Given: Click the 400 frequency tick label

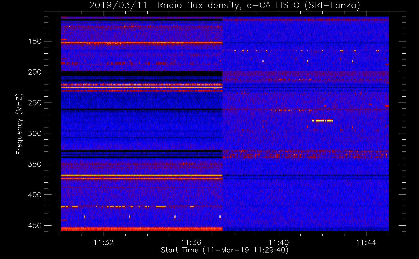Looking at the screenshot, I should (x=35, y=195).
